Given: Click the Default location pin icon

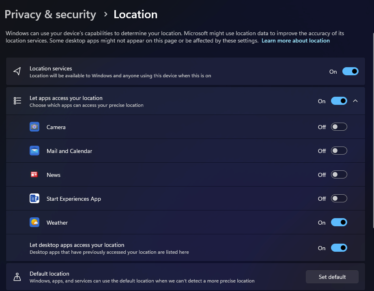Looking at the screenshot, I should pyautogui.click(x=17, y=277).
